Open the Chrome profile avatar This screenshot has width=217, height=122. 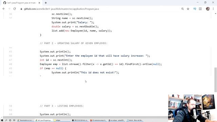pos(208,9)
